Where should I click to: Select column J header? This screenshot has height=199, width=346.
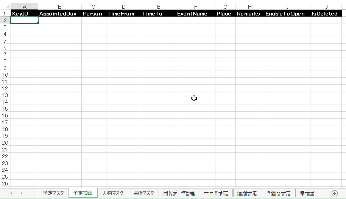(326, 6)
